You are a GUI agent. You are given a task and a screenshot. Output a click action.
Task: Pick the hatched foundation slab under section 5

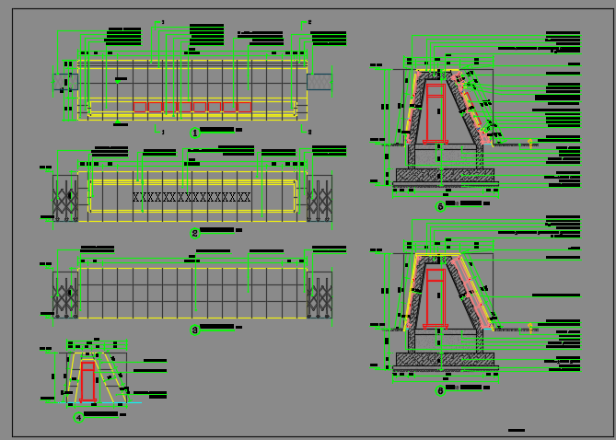pyautogui.click(x=445, y=175)
